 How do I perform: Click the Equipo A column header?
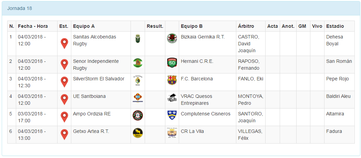(84, 26)
